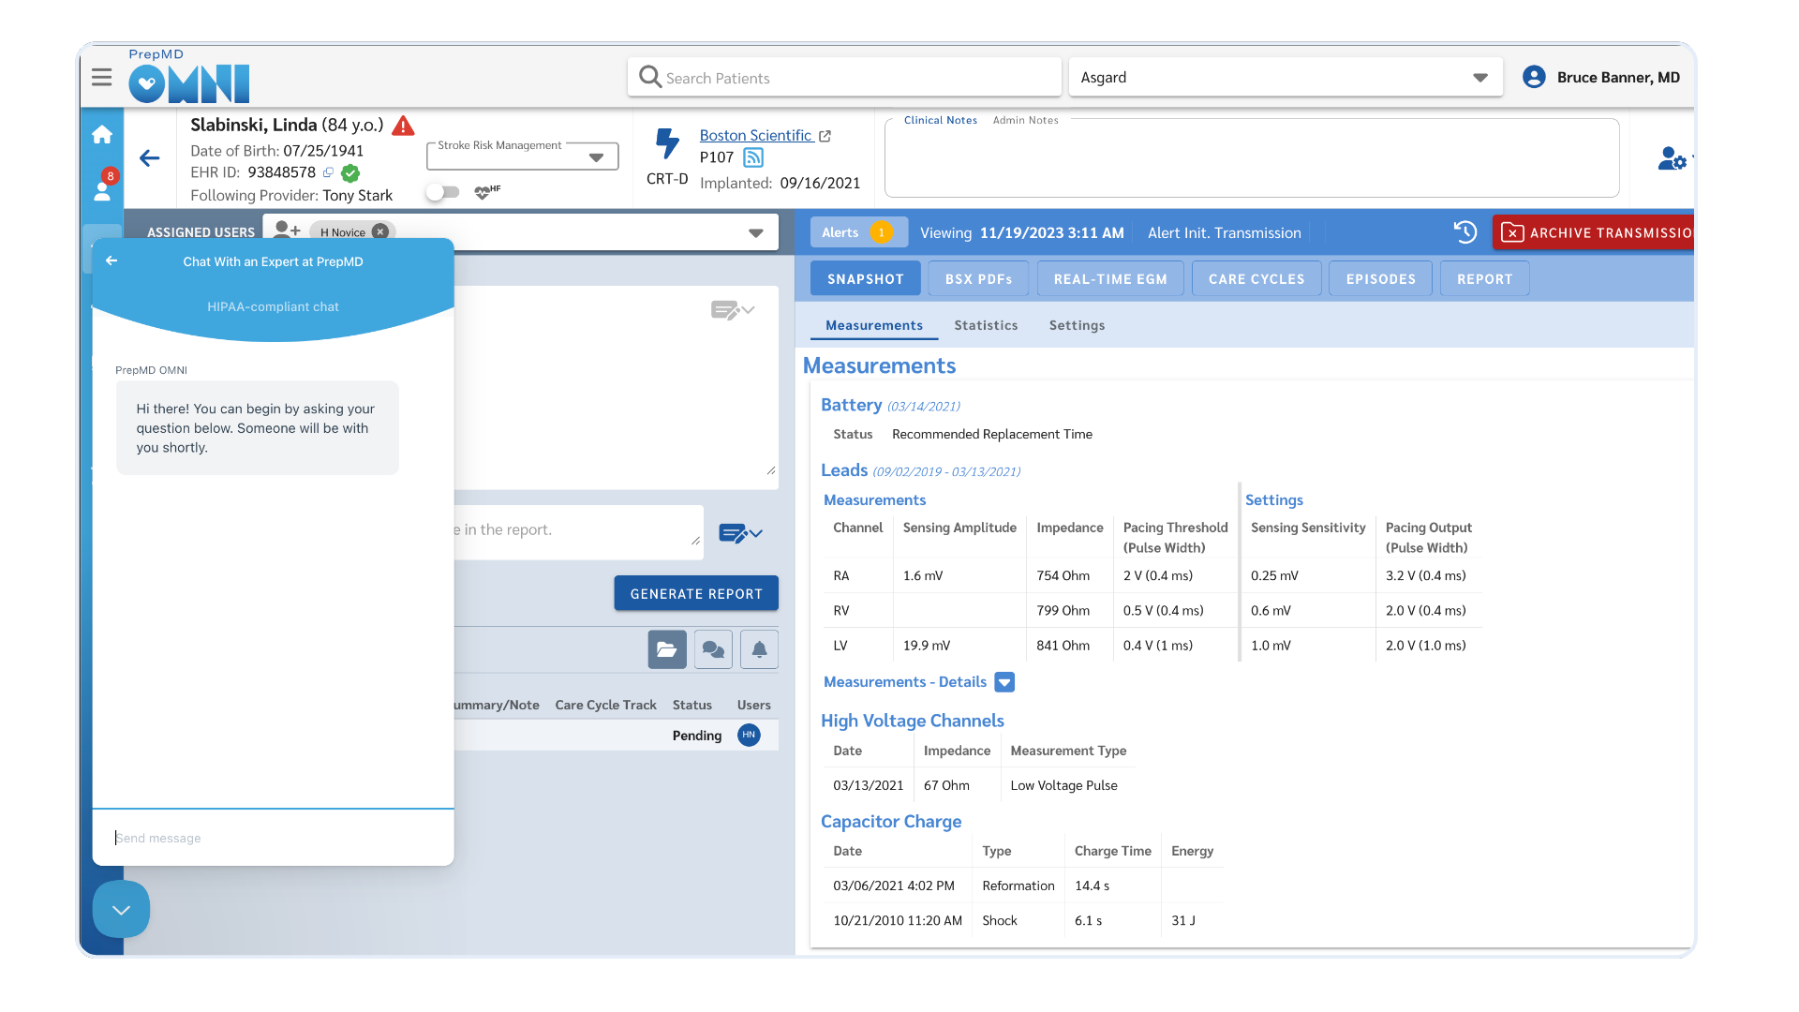This screenshot has height=1012, width=1799.
Task: Open the Boston Scientific link
Action: [x=755, y=136]
